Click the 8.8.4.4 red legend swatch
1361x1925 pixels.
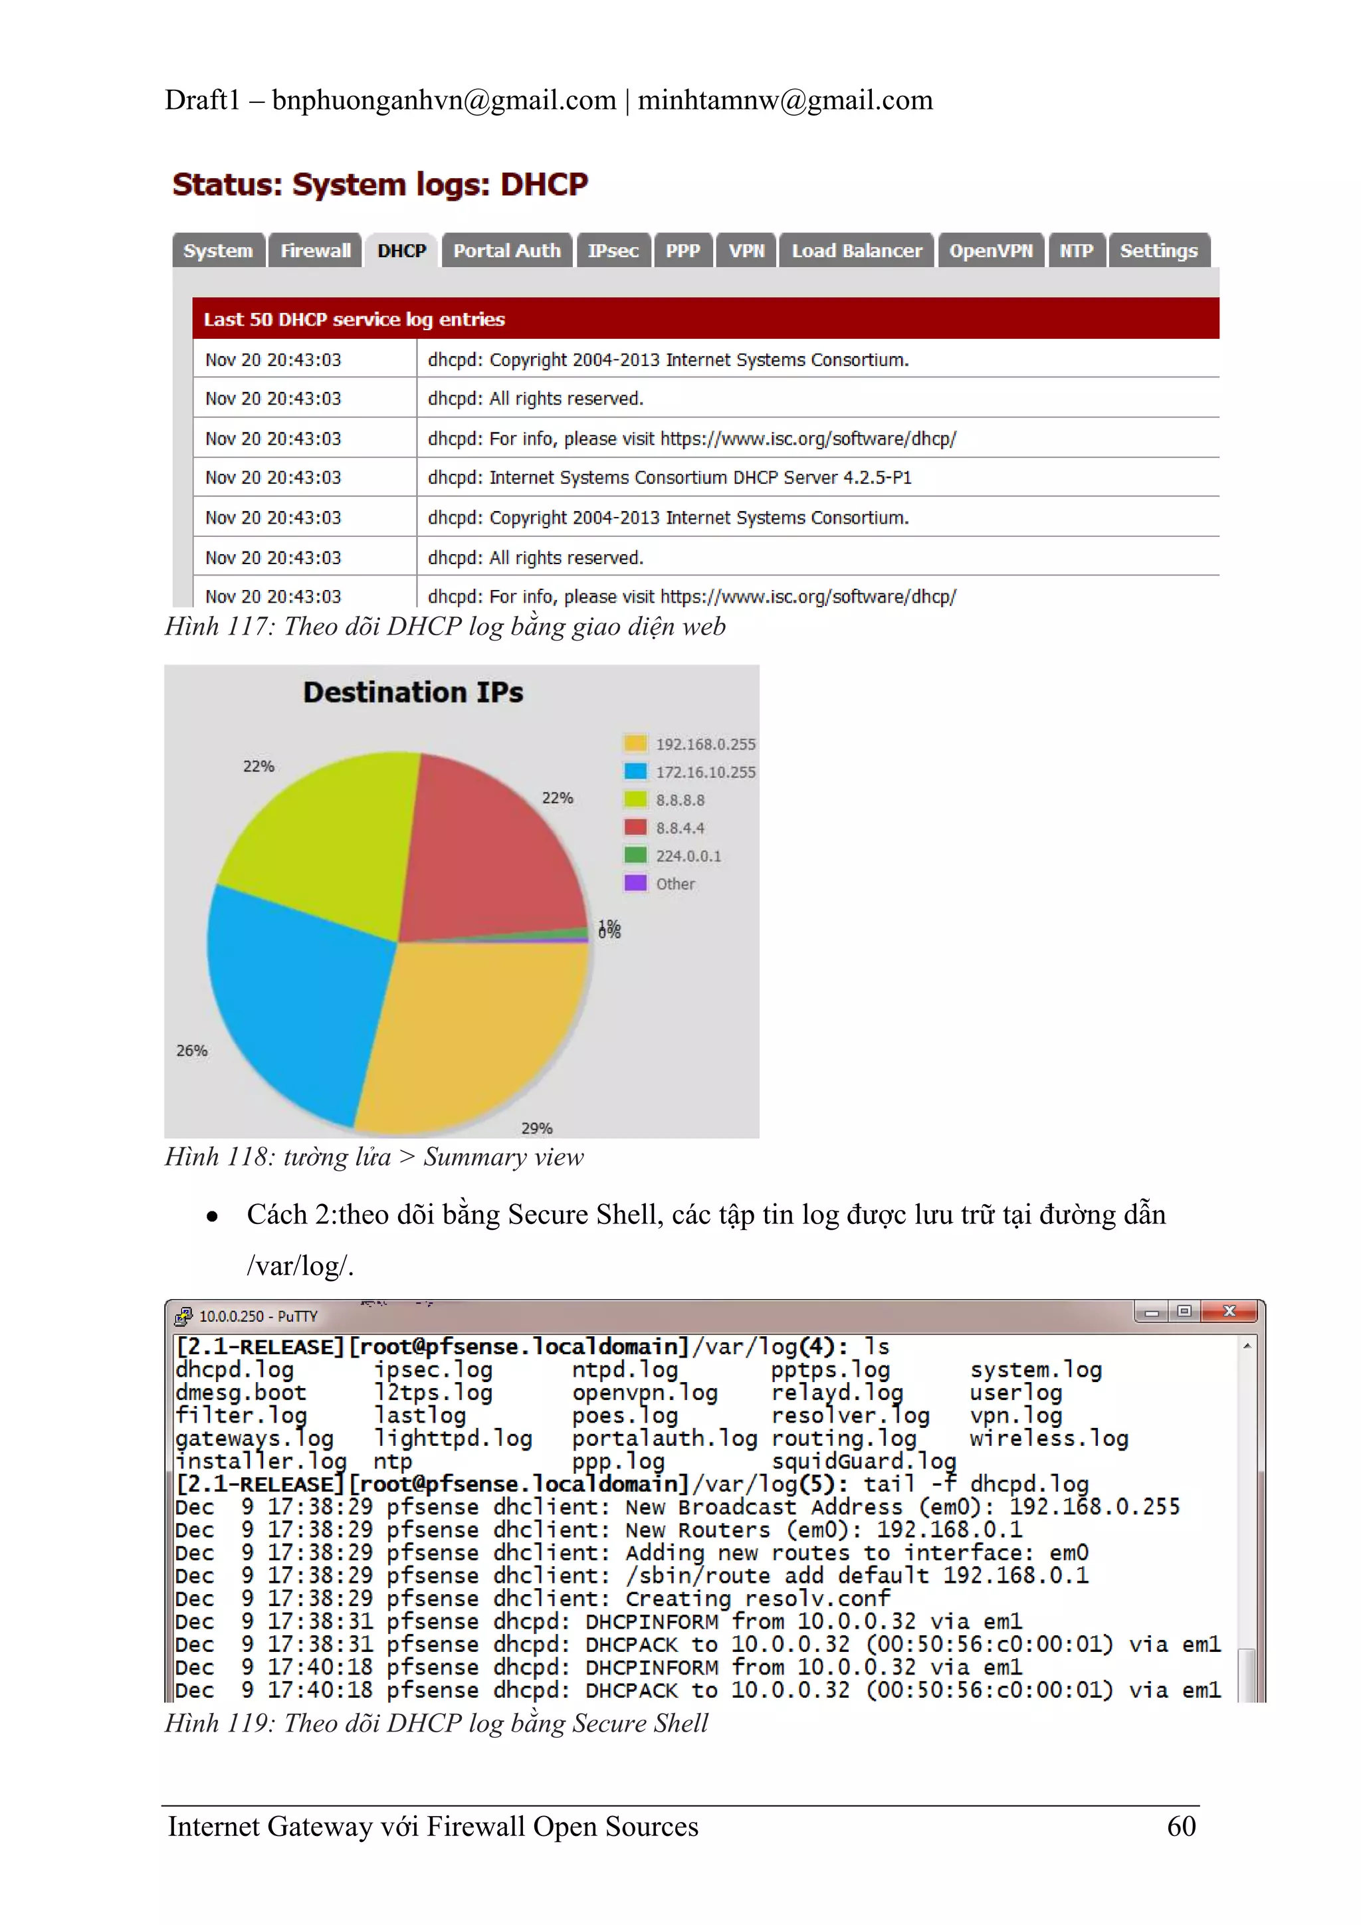[x=635, y=827]
